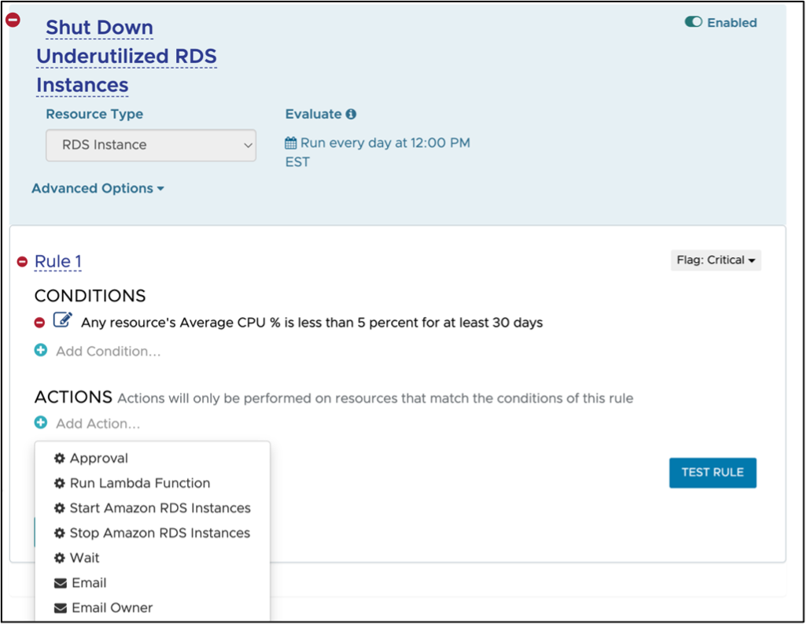Viewport: 807px width, 627px height.
Task: Edit the Average CPU % condition with pencil icon
Action: point(62,320)
